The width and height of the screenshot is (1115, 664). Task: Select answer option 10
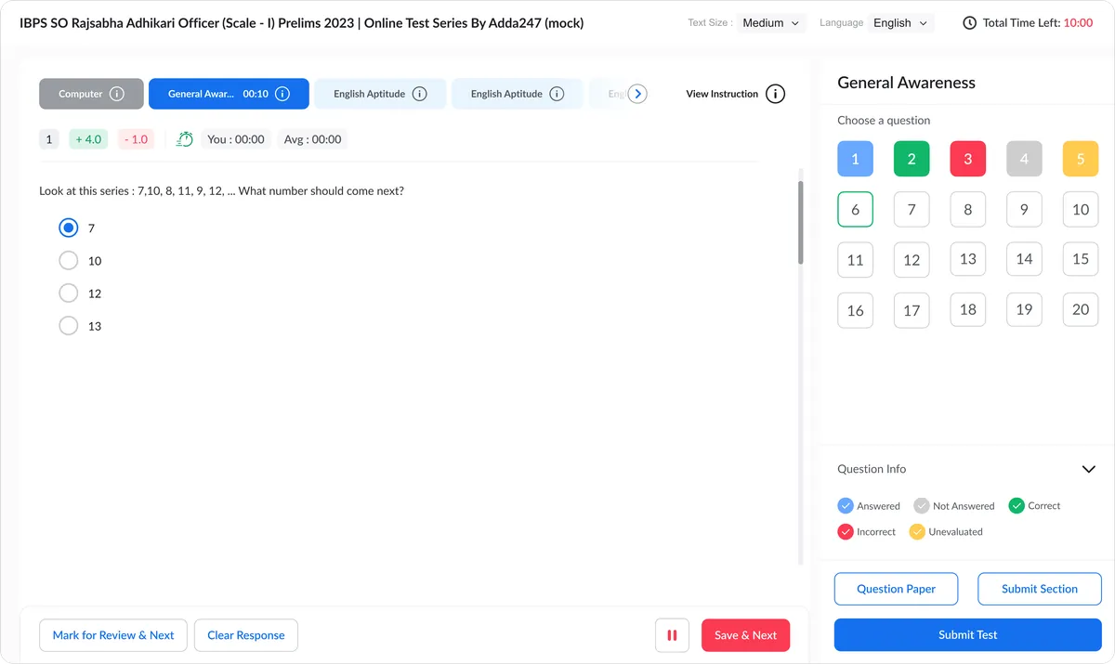(68, 261)
